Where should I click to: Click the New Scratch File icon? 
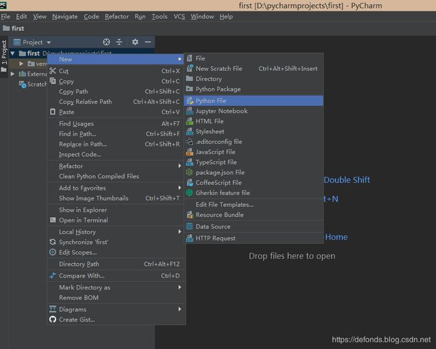coord(190,68)
